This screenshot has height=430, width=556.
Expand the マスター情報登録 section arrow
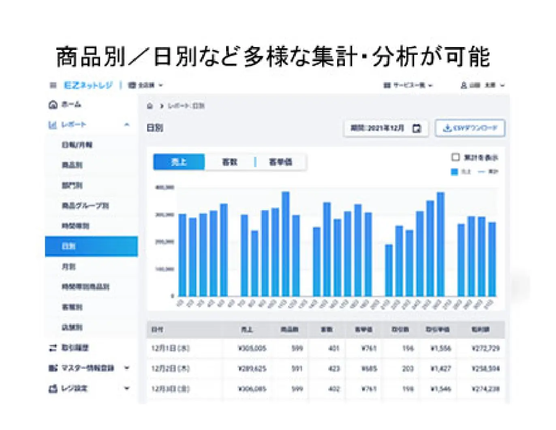[x=127, y=368]
